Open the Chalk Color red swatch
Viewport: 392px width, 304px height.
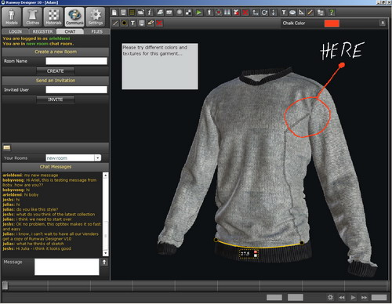point(332,24)
